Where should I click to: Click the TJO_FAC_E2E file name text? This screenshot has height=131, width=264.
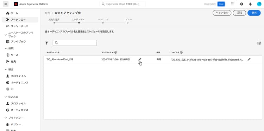click(207, 59)
